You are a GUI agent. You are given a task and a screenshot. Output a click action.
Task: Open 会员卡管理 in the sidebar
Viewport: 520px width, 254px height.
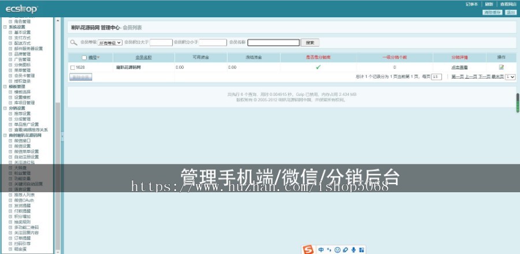(24, 76)
